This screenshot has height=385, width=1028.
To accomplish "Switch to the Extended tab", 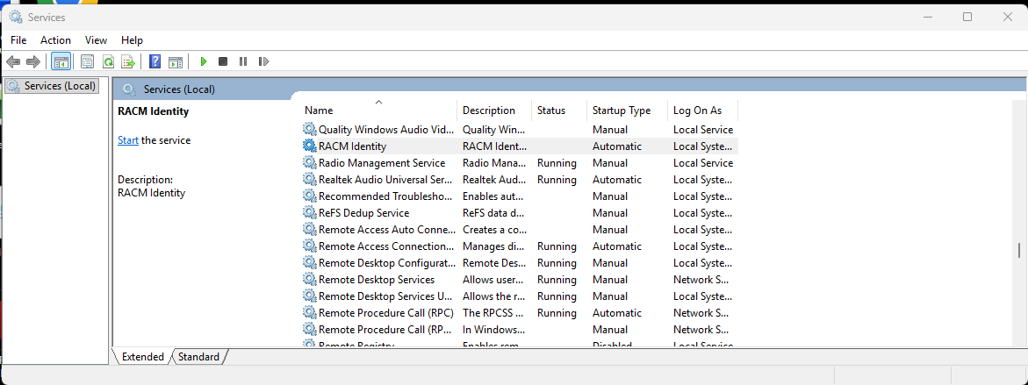I will [x=143, y=357].
